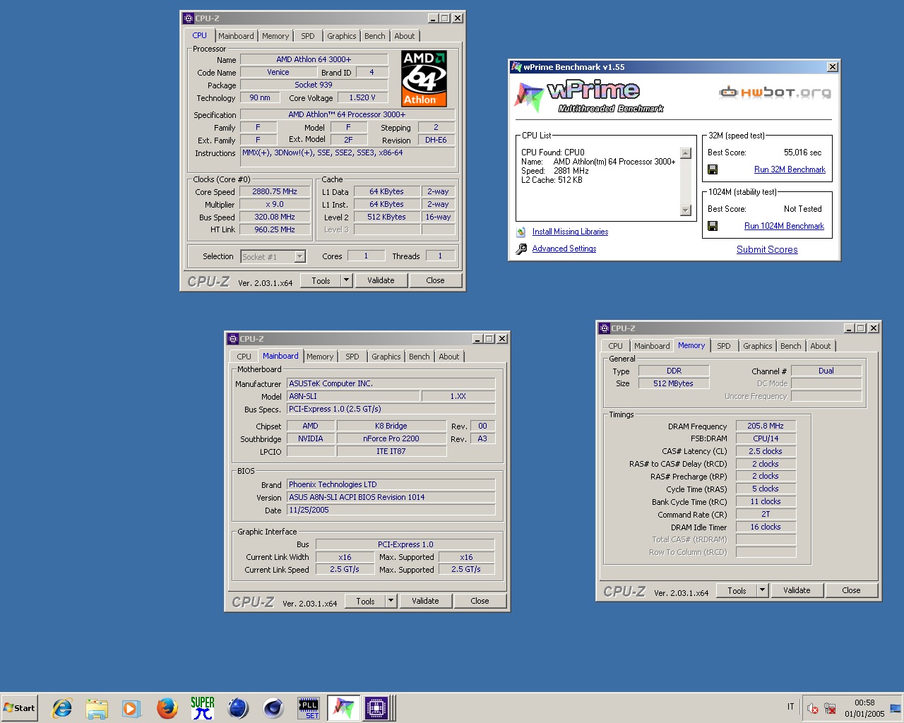The width and height of the screenshot is (904, 723).
Task: Open Tools dropdown arrow in Mainboard window
Action: tap(391, 601)
